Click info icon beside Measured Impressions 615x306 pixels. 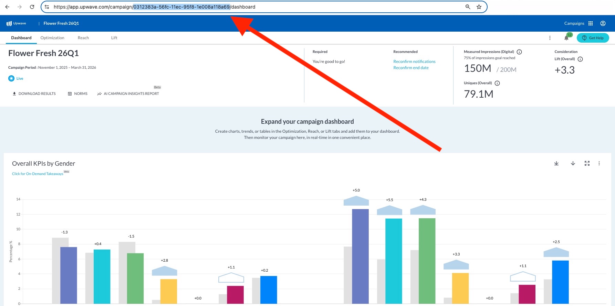coord(519,52)
